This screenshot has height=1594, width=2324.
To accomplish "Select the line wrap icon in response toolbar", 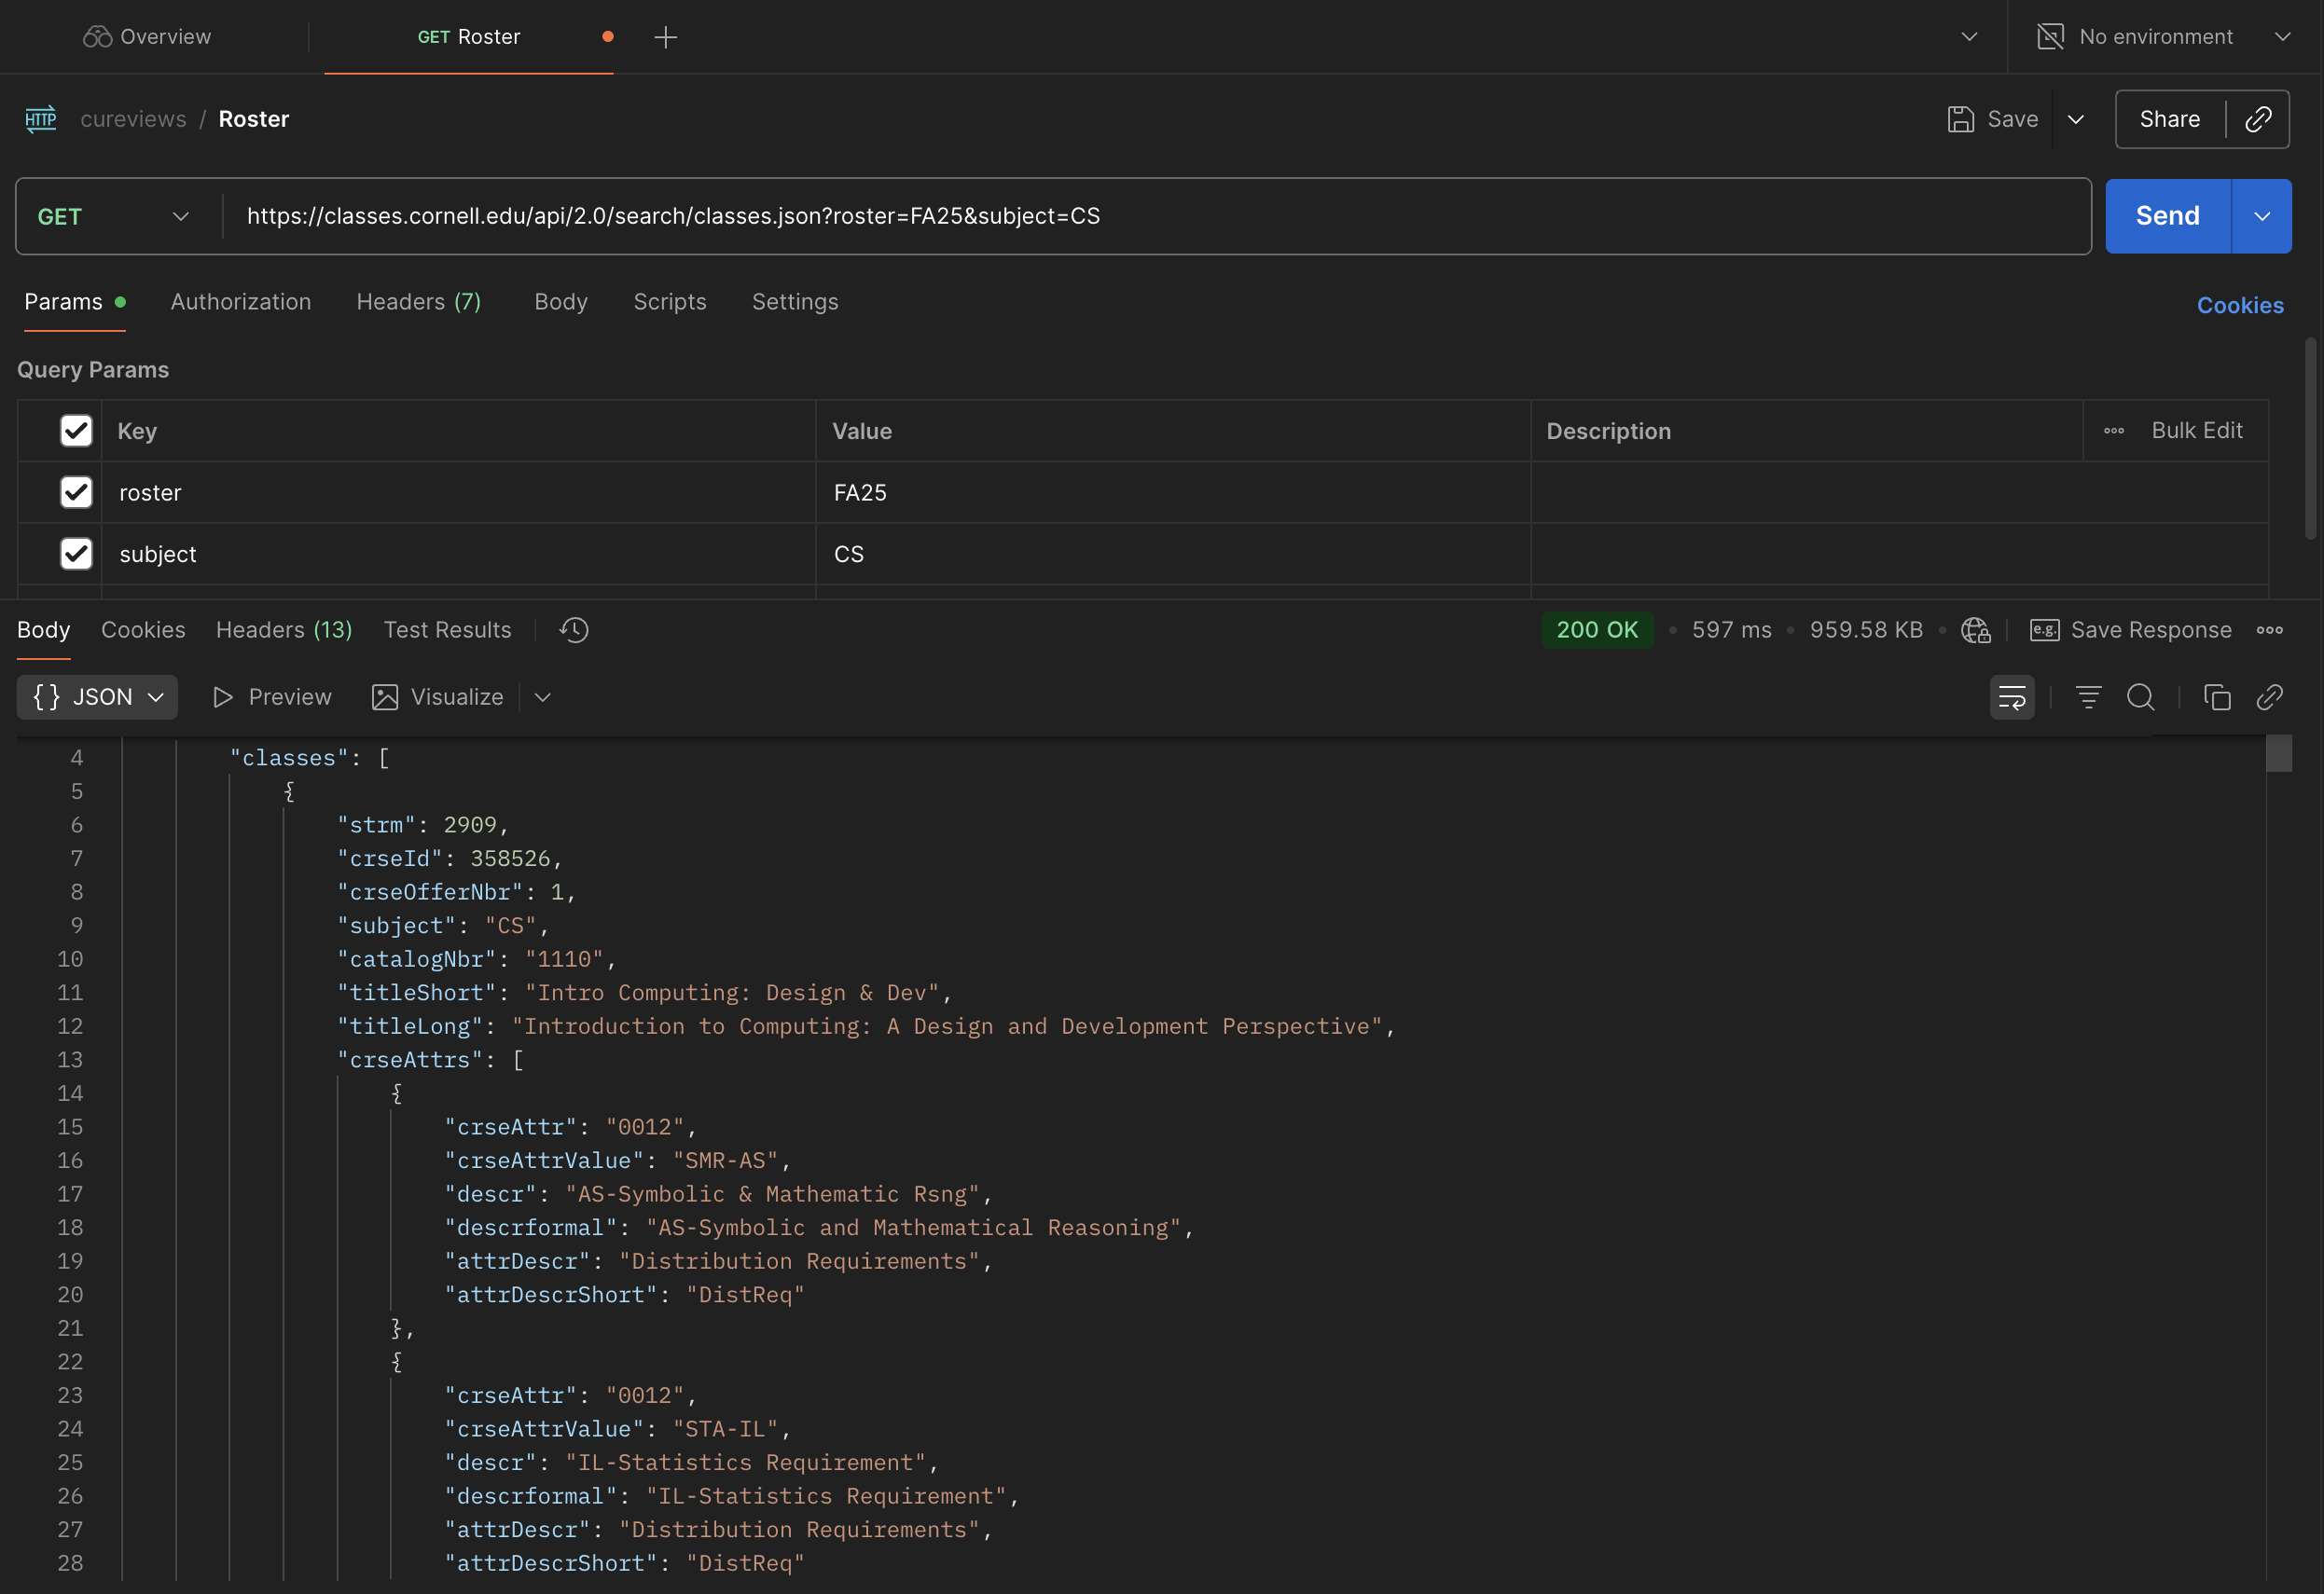I will point(2011,696).
